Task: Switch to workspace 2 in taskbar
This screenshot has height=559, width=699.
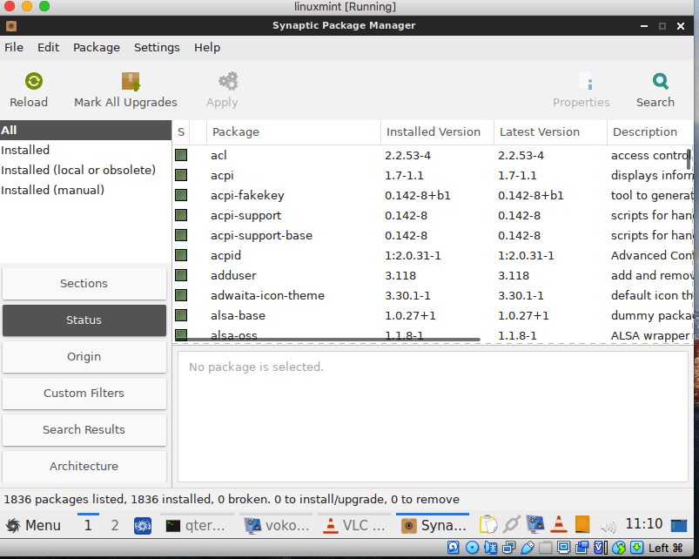Action: 115,526
